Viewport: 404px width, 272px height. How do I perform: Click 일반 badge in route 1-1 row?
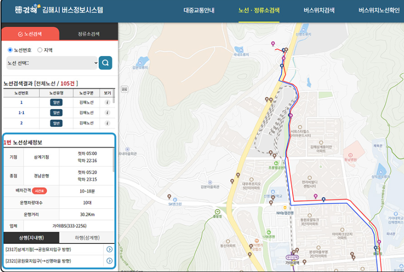tap(56, 112)
